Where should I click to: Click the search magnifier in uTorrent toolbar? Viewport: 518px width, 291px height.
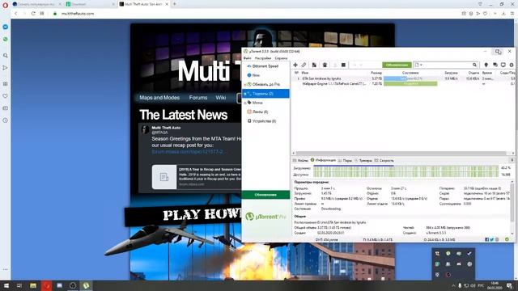pyautogui.click(x=474, y=65)
